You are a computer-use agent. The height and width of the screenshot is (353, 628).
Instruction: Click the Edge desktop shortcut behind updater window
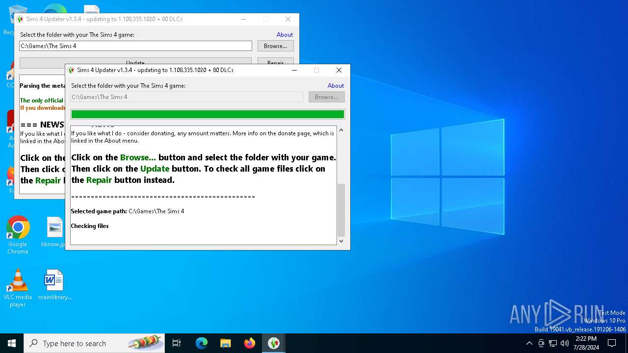[x=55, y=8]
